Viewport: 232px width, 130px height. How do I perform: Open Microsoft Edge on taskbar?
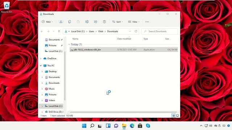pyautogui.click(x=132, y=126)
